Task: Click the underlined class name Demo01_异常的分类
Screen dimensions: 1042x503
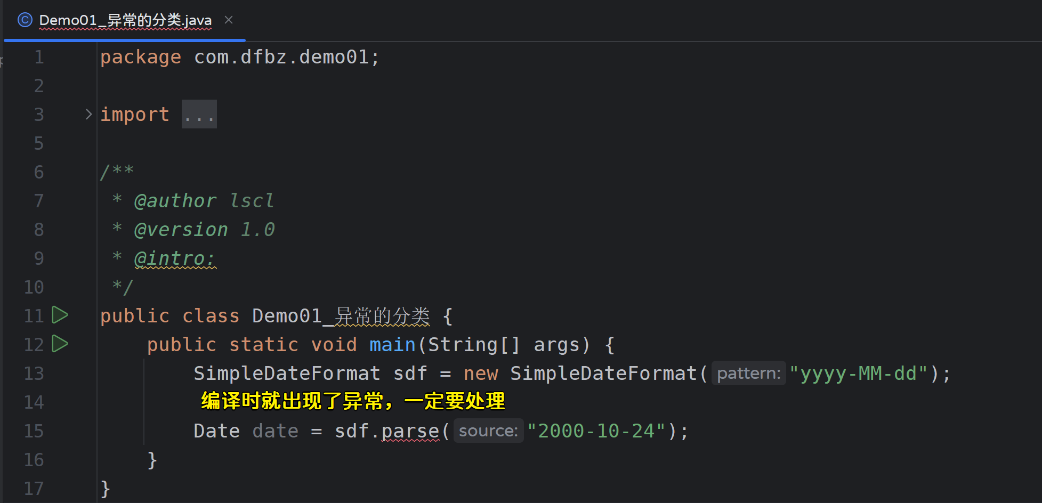Action: click(341, 316)
